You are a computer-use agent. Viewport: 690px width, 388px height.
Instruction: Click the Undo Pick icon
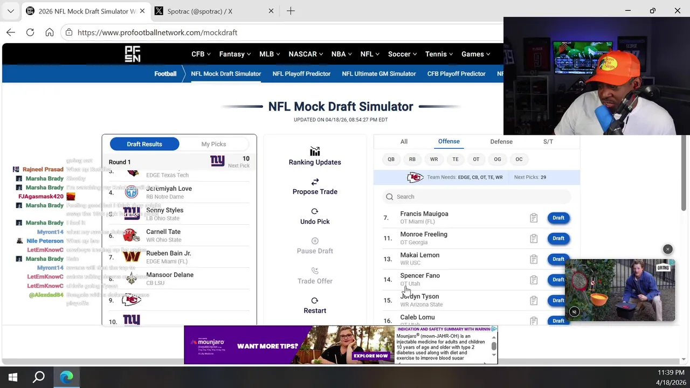315,211
